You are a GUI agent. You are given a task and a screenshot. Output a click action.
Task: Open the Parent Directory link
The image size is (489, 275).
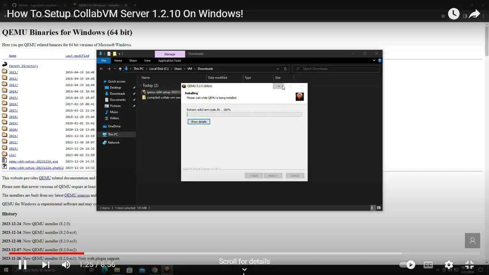pyautogui.click(x=23, y=66)
